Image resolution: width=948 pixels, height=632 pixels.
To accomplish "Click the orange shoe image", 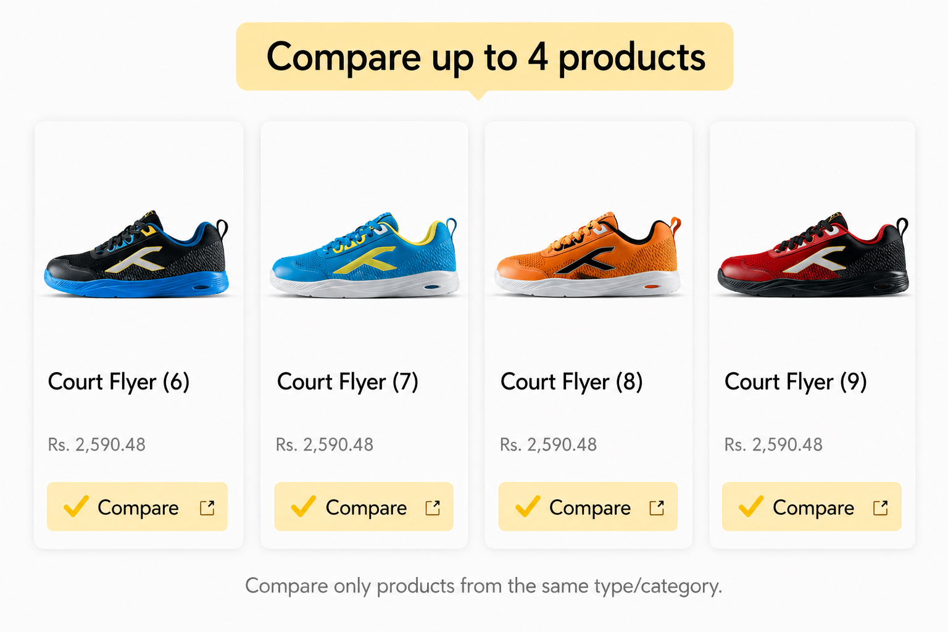I will coord(588,256).
